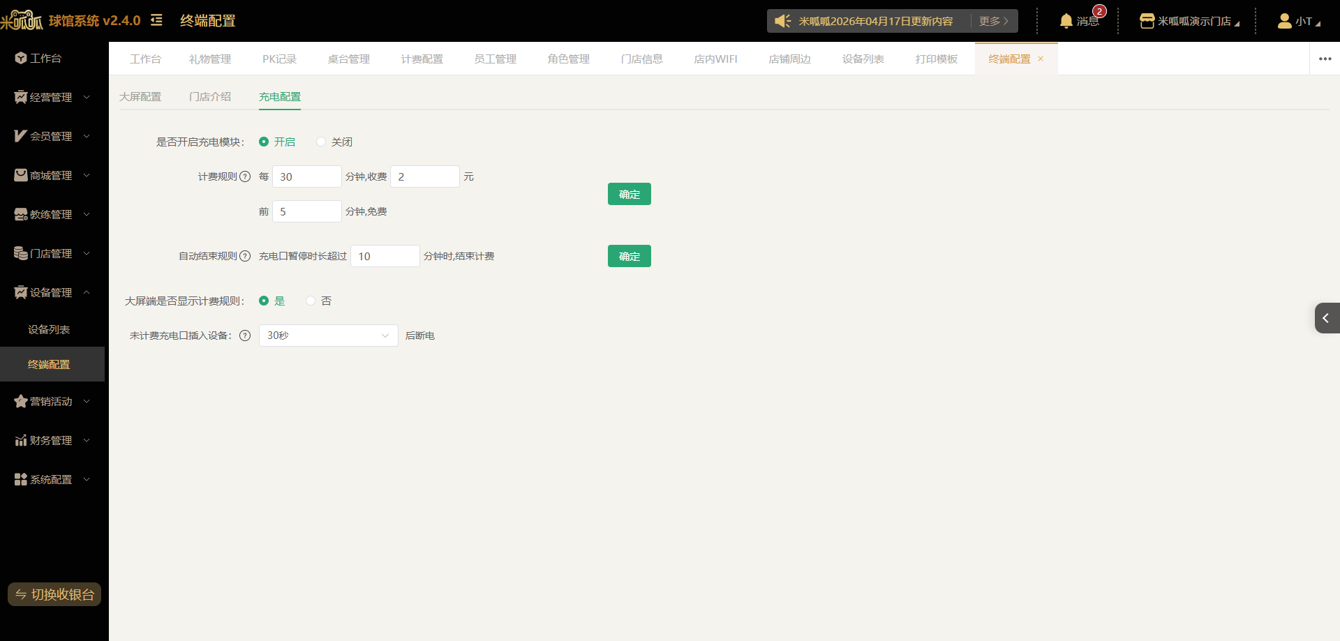Screen dimensions: 1340x641
Task: Expand 系统配置 menu chevron
Action: tap(87, 479)
